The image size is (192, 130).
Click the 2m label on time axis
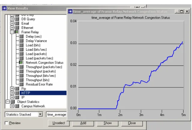pos(120,115)
